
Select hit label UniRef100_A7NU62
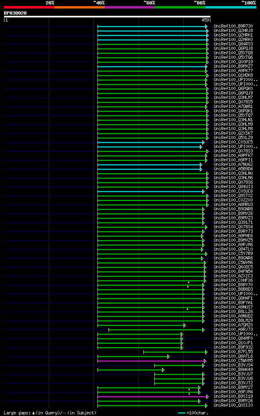point(234,164)
